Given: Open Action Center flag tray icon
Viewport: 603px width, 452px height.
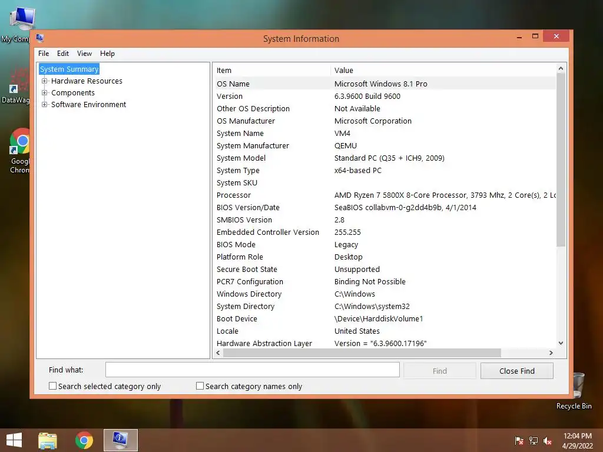Looking at the screenshot, I should point(519,441).
